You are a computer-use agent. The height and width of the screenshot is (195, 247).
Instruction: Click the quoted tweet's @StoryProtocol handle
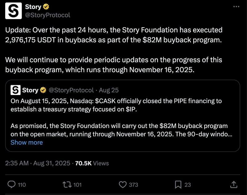coord(71,90)
